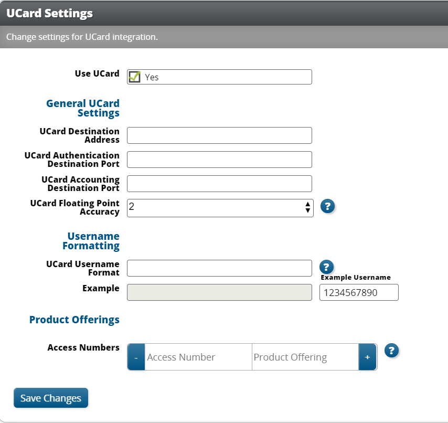Open the Floating Point Accuracy help icon
The image size is (448, 423).
327,206
